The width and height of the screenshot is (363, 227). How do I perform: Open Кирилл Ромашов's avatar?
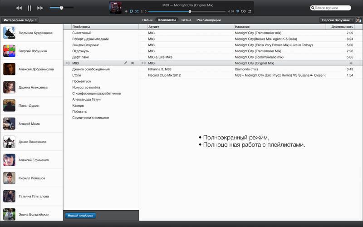(9, 178)
